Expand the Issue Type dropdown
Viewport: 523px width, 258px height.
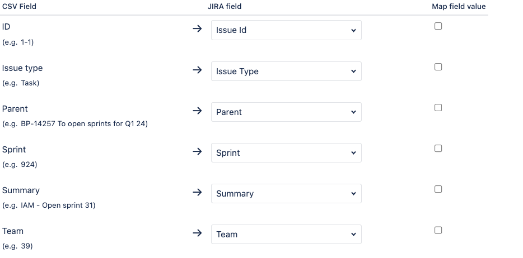tap(286, 71)
